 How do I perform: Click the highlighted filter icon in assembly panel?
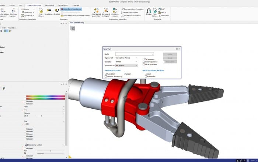pos(6,31)
